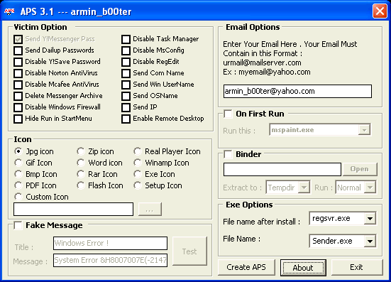This screenshot has height=282, width=391.
Task: Choose the Flash Icon radio button
Action: 81,185
